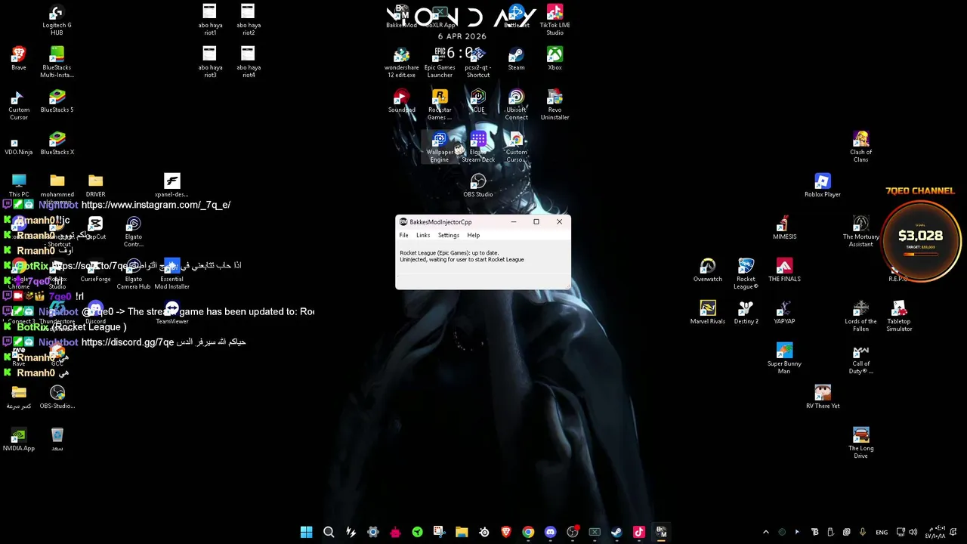
Task: Select the OBS-Studio installer file icon
Action: 57,397
